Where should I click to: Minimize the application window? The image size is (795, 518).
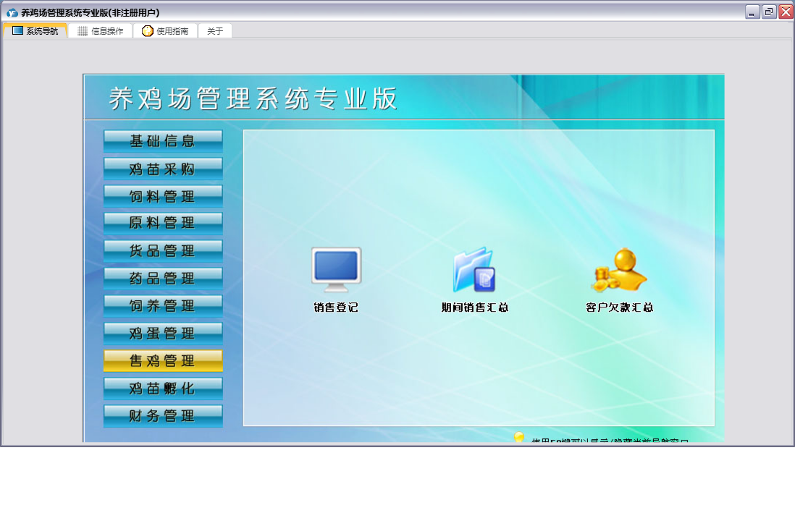click(x=752, y=12)
